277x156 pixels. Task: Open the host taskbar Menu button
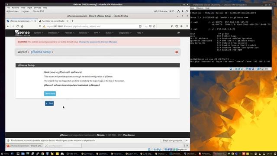(x=5, y=154)
